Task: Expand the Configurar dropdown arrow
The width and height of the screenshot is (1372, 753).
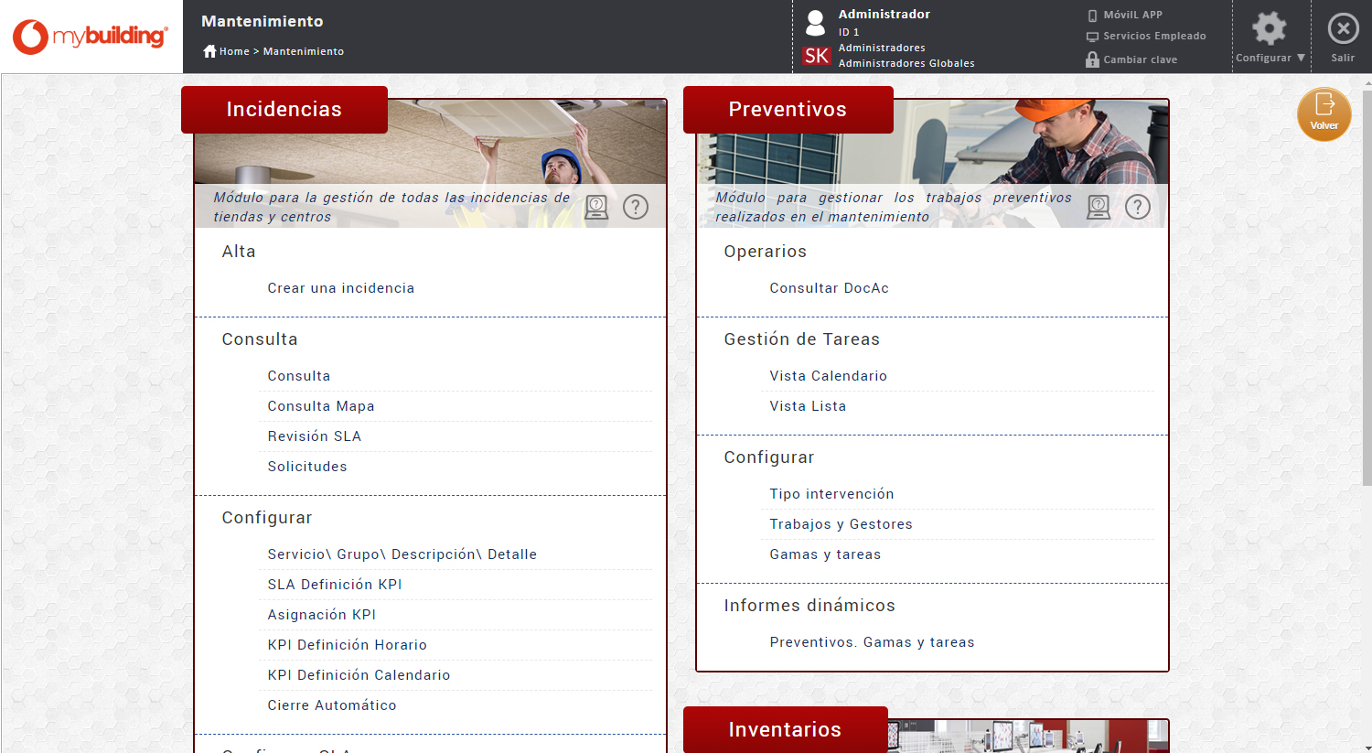Action: point(1301,58)
